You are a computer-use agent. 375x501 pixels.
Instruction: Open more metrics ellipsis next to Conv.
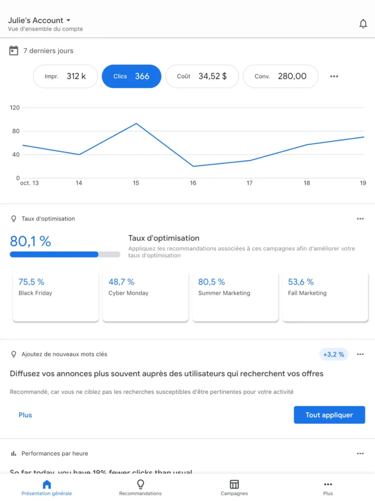(x=334, y=76)
